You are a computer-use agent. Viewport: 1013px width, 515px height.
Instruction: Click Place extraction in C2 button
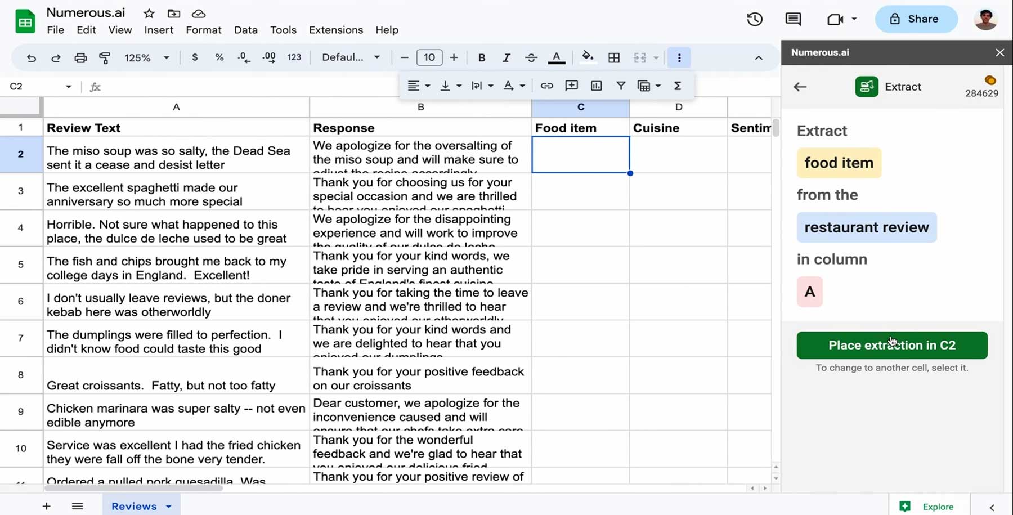[x=891, y=345]
